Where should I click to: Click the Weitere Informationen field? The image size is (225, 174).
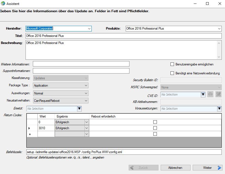[x=81, y=64]
